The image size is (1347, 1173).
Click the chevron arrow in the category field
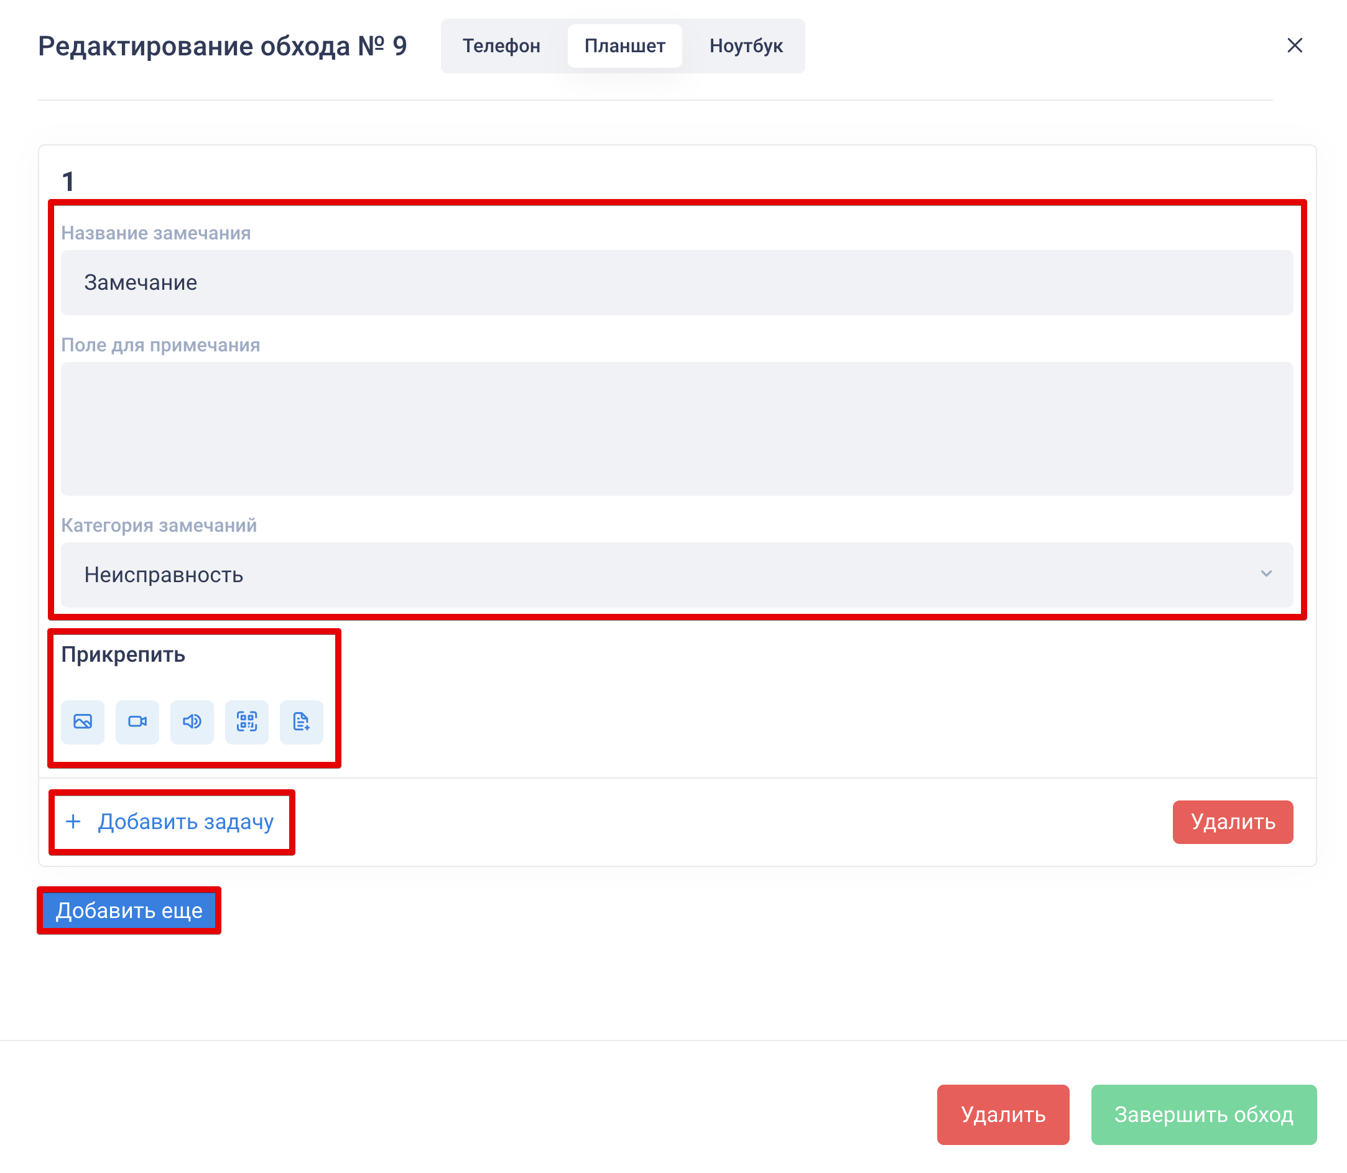point(1266,574)
